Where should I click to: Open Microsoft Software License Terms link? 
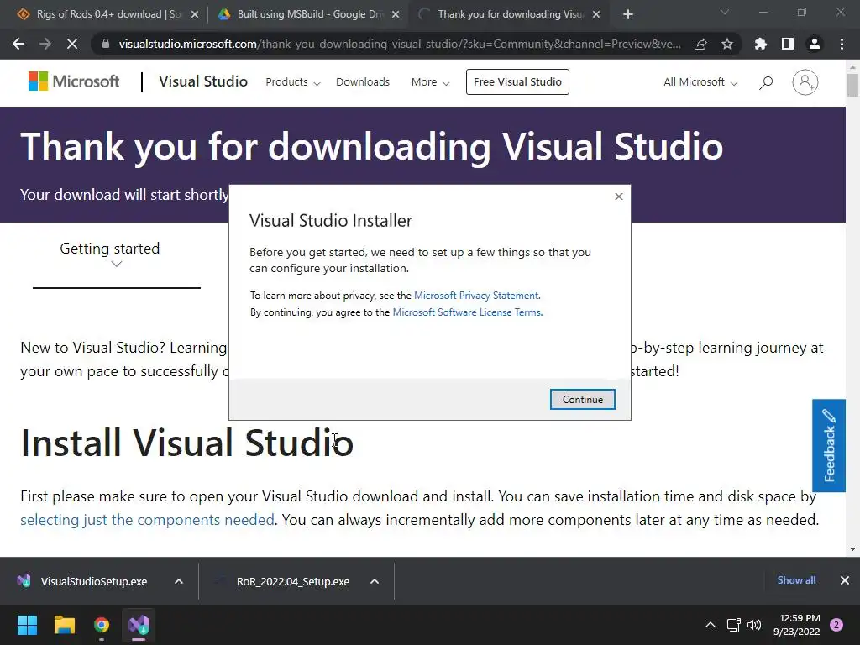pyautogui.click(x=467, y=312)
